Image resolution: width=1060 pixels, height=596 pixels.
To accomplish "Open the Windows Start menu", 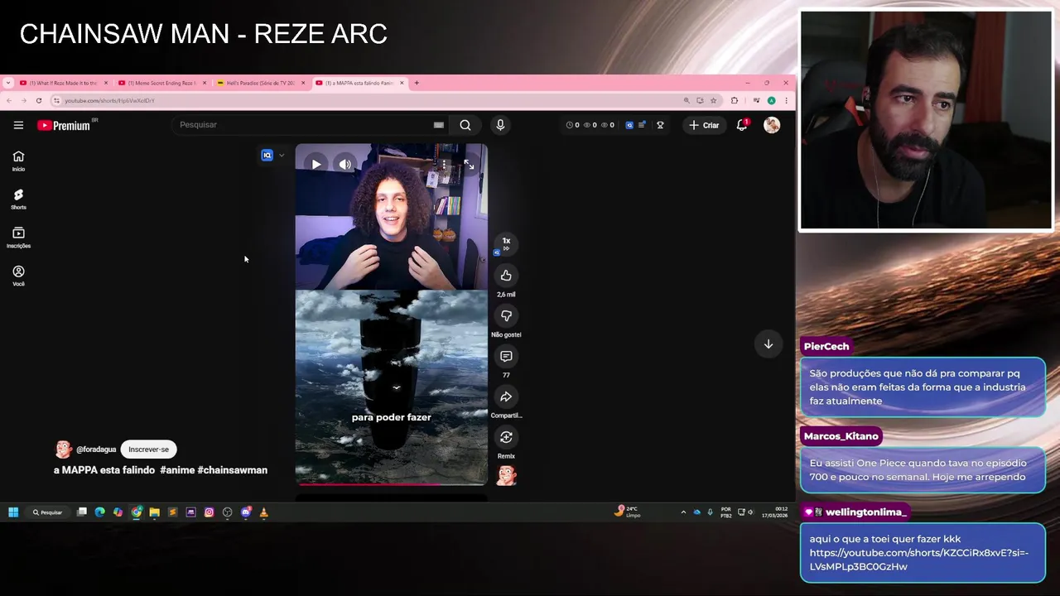I will pos(13,512).
